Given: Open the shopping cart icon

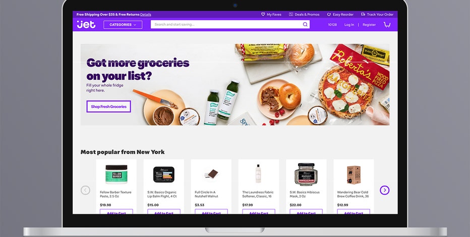Looking at the screenshot, I should 387,25.
